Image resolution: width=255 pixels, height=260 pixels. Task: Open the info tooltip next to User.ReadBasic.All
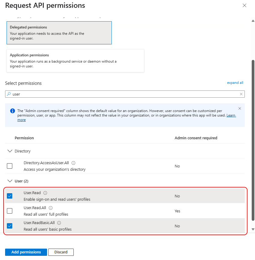pos(59,223)
